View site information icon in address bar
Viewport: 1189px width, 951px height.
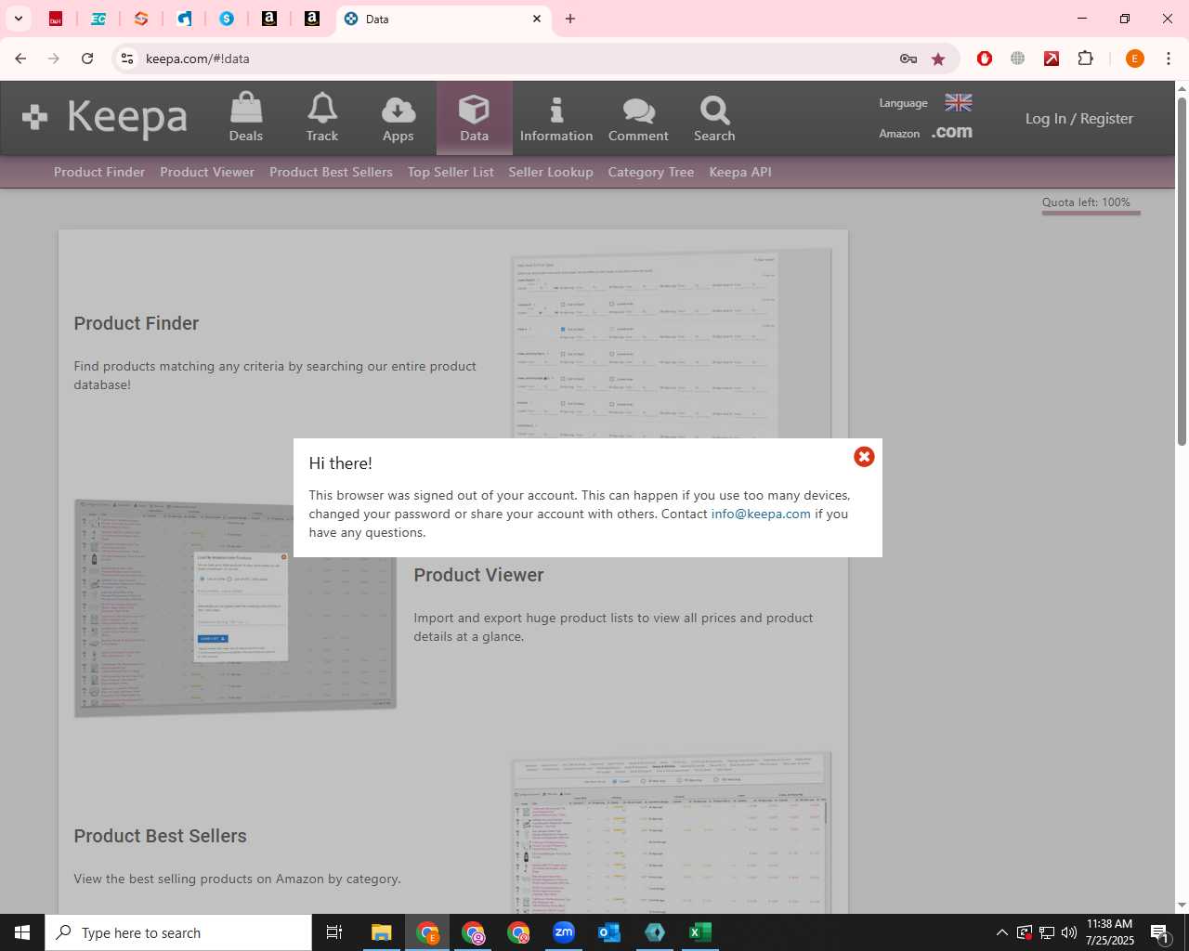[x=127, y=59]
